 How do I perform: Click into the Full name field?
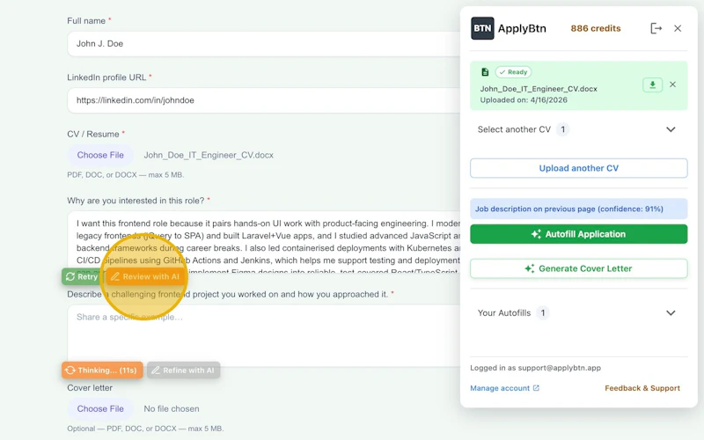pos(263,43)
